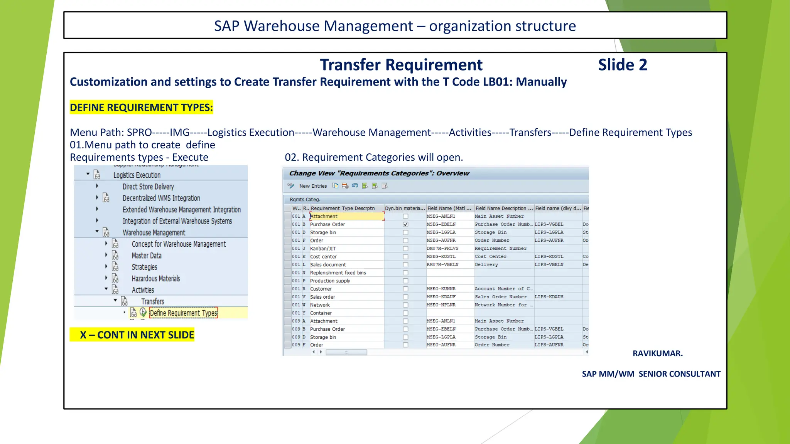Collapse the Activities tree node

(106, 289)
